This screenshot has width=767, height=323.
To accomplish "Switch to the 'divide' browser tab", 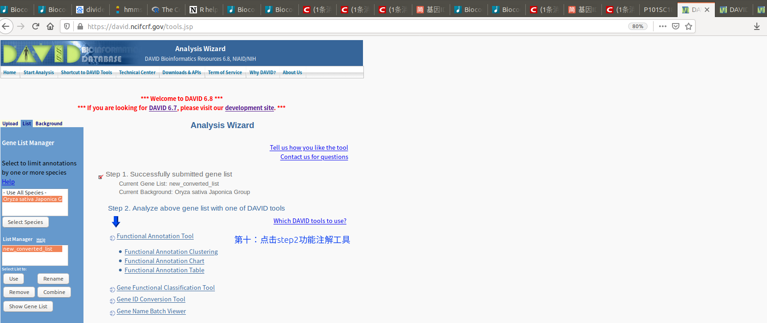I will (x=90, y=9).
